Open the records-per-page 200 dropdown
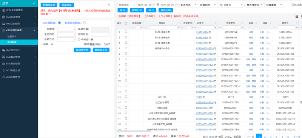Image resolution: width=302 pixels, height=138 pixels. coord(228,136)
